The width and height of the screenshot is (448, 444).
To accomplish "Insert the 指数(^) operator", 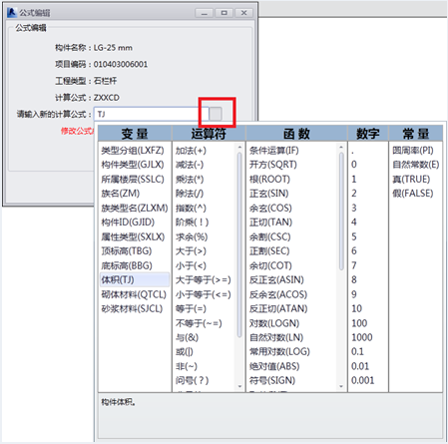I will point(191,208).
